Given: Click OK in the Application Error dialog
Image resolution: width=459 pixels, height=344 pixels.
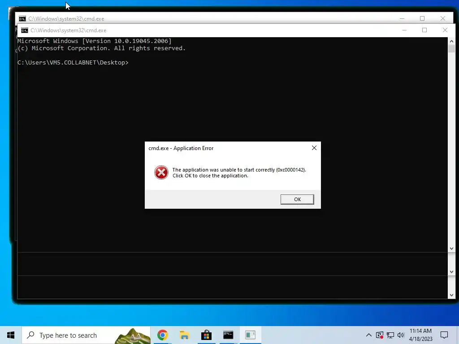Looking at the screenshot, I should click(x=297, y=199).
